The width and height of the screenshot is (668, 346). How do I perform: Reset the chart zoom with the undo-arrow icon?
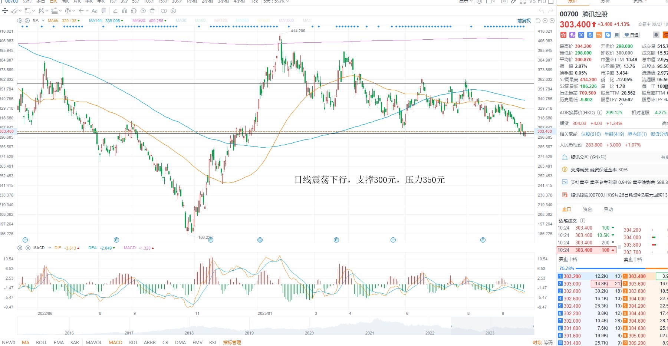539,21
